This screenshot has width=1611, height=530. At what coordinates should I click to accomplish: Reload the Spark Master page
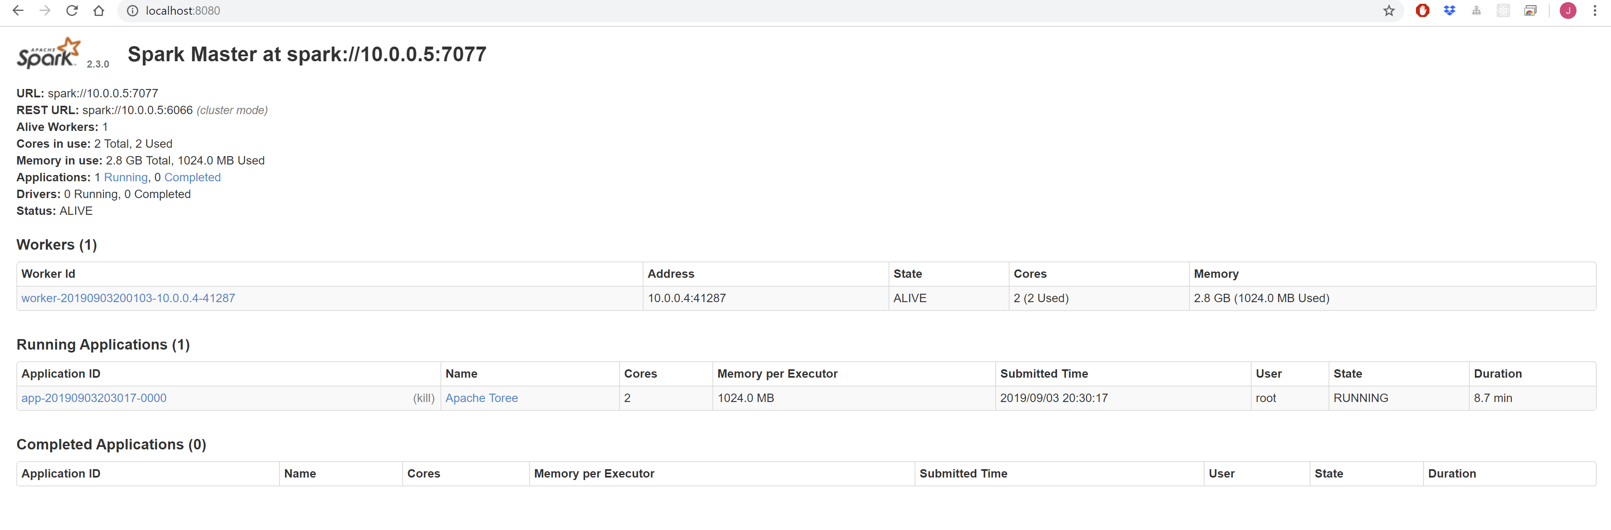click(x=71, y=10)
